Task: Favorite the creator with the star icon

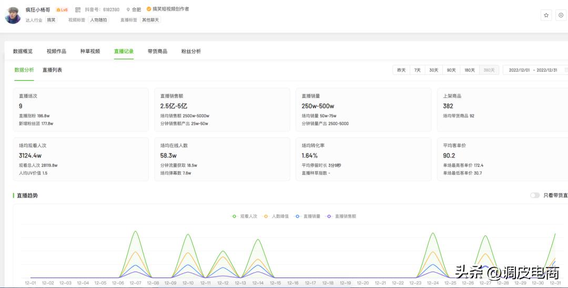Action: 546,15
